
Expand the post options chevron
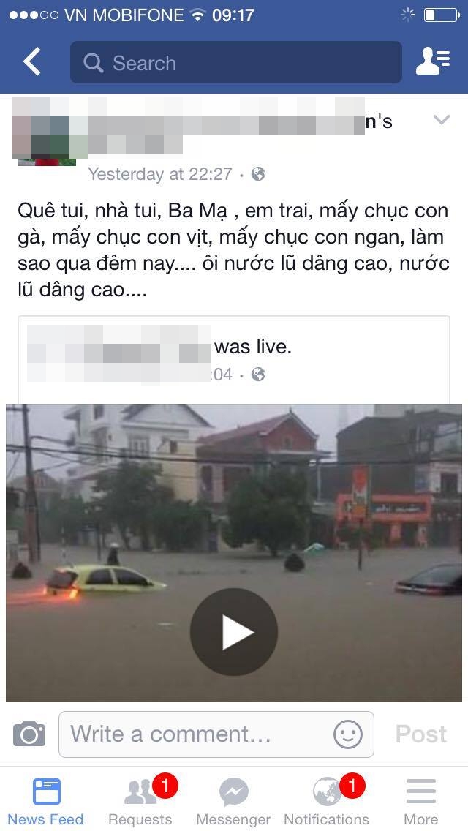click(442, 120)
